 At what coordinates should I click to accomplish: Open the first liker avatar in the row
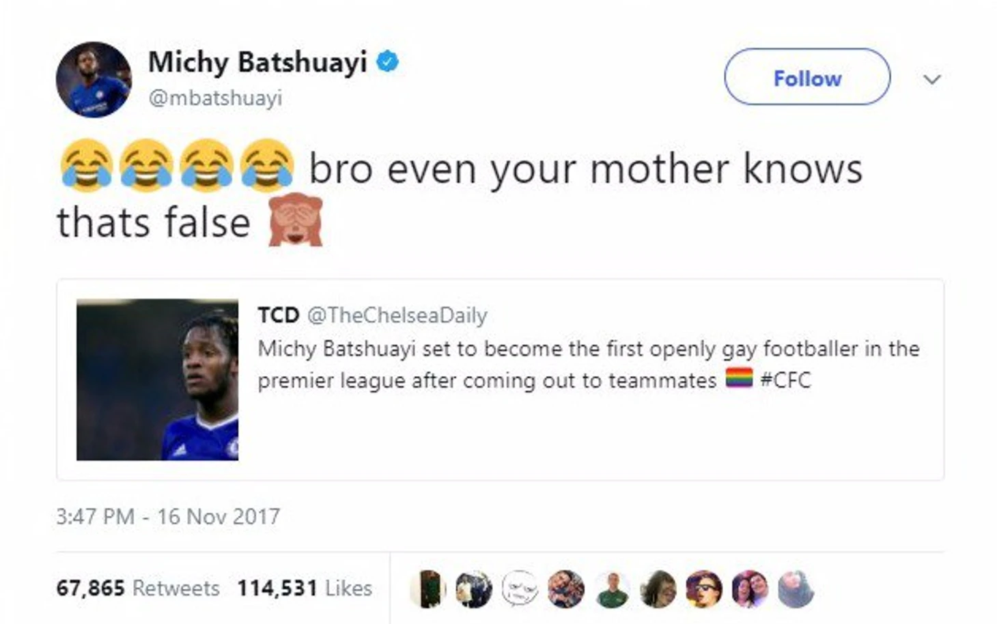pos(427,588)
